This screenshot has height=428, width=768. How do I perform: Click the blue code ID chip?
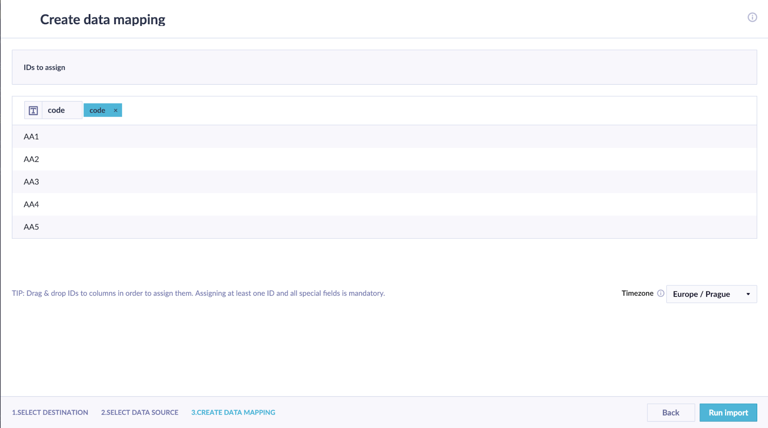pyautogui.click(x=98, y=111)
